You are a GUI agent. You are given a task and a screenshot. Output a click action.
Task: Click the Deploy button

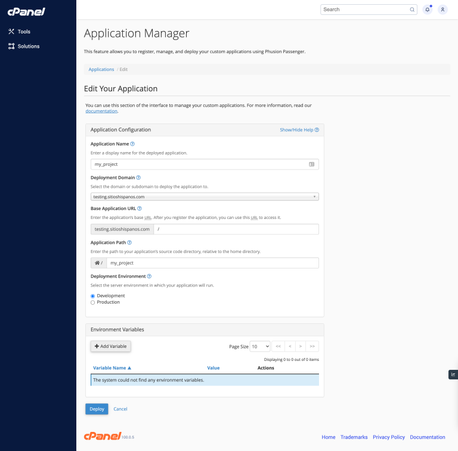97,409
